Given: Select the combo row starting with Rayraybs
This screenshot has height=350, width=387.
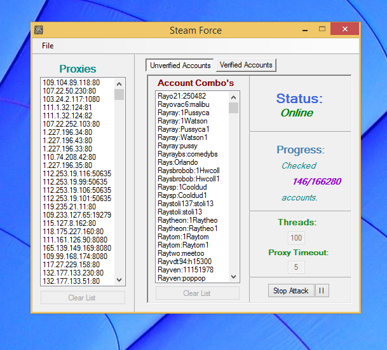Looking at the screenshot, I should click(x=187, y=154).
